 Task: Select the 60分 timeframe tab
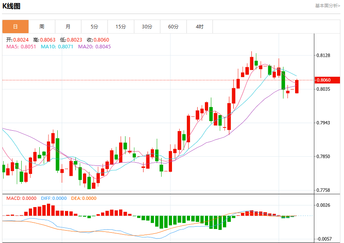(x=173, y=27)
